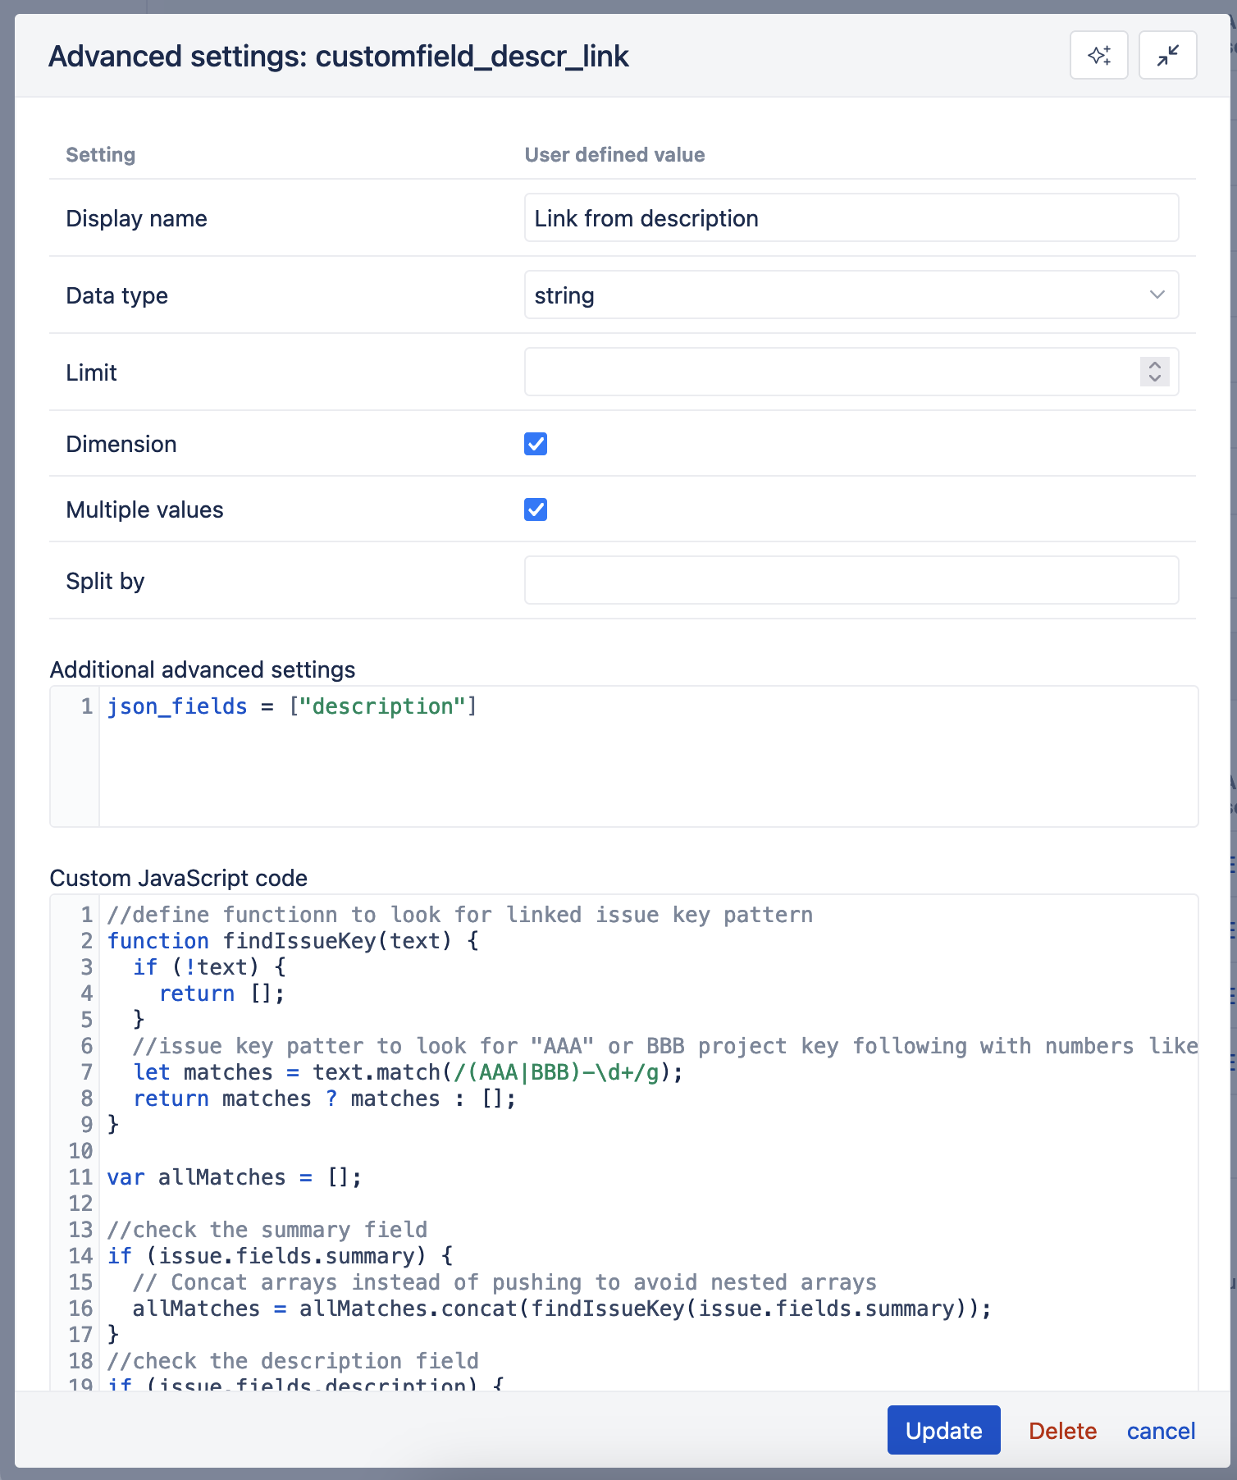This screenshot has height=1480, width=1237.
Task: Click the Update button
Action: pyautogui.click(x=943, y=1430)
